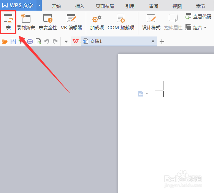Open 宏安全性 macro security settings

[48, 22]
